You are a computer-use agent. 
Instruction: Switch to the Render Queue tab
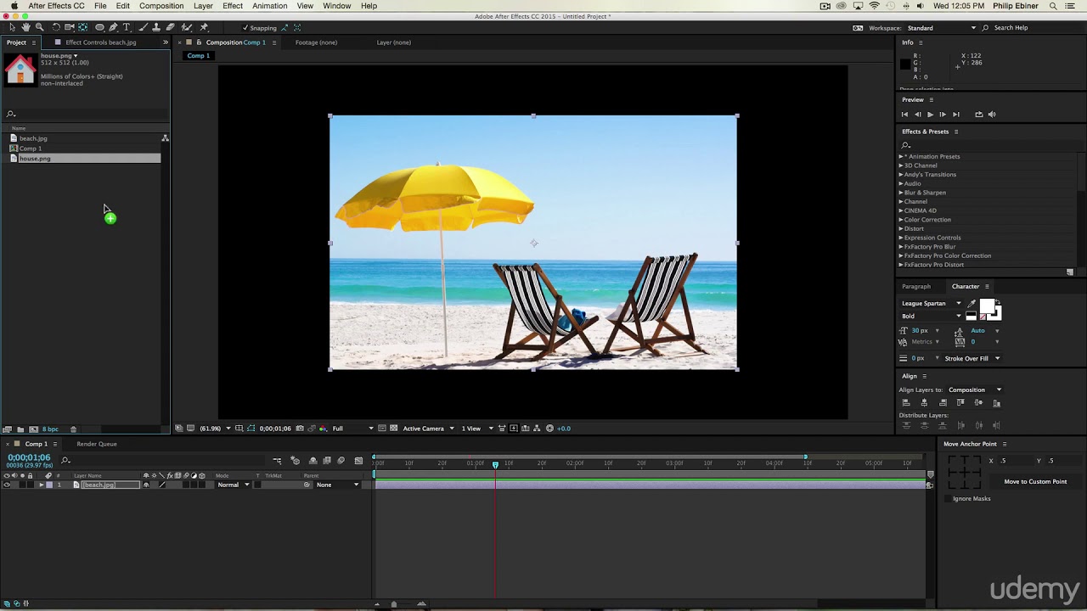coord(97,444)
